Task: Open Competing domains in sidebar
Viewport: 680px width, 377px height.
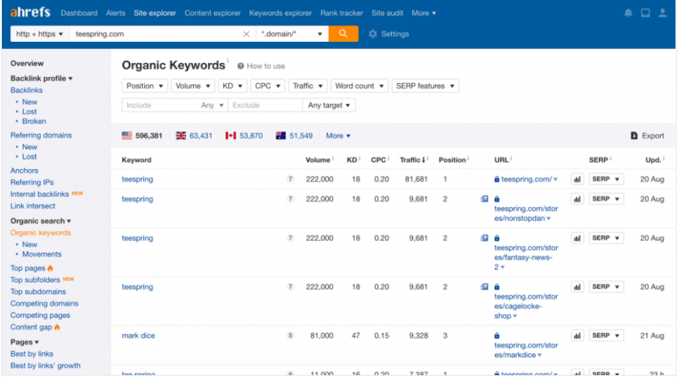Action: pos(44,303)
